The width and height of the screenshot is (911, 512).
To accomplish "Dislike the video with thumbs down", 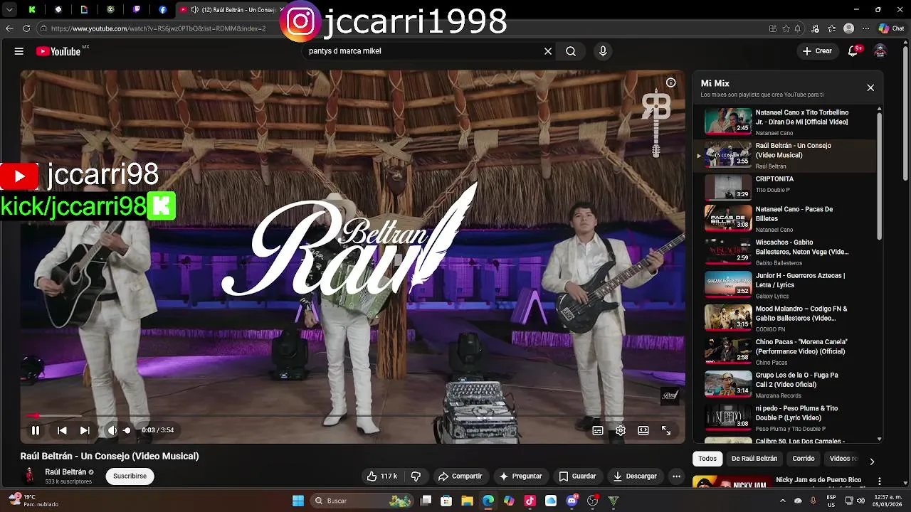I will (x=416, y=476).
